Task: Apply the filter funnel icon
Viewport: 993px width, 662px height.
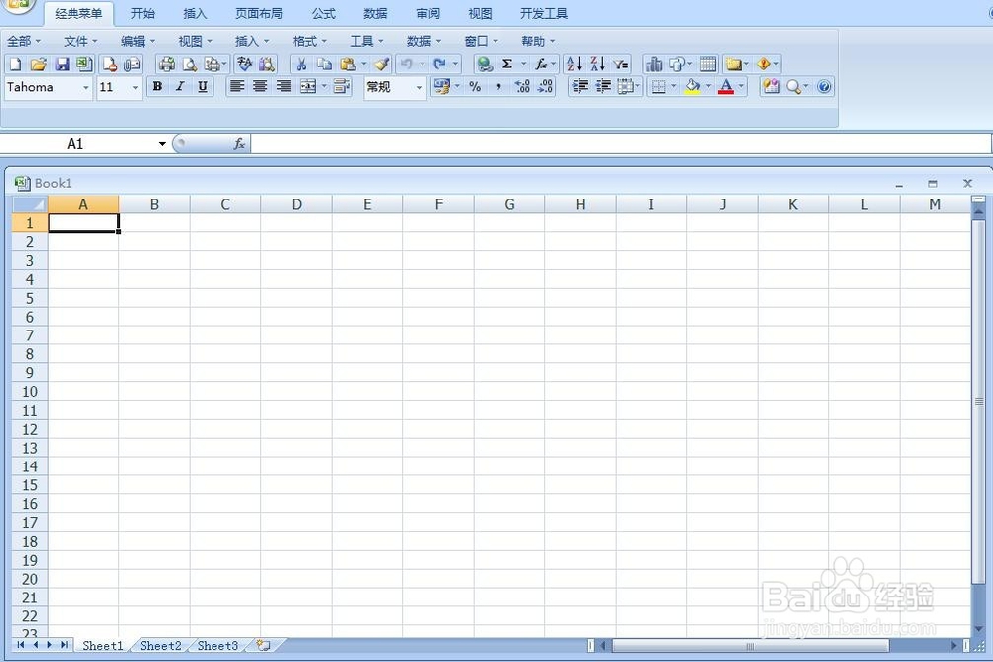Action: coord(621,64)
